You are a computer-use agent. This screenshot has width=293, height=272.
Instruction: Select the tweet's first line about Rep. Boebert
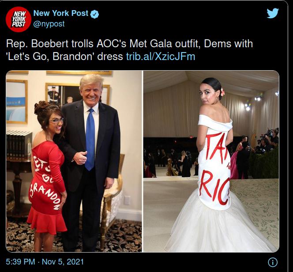[129, 44]
